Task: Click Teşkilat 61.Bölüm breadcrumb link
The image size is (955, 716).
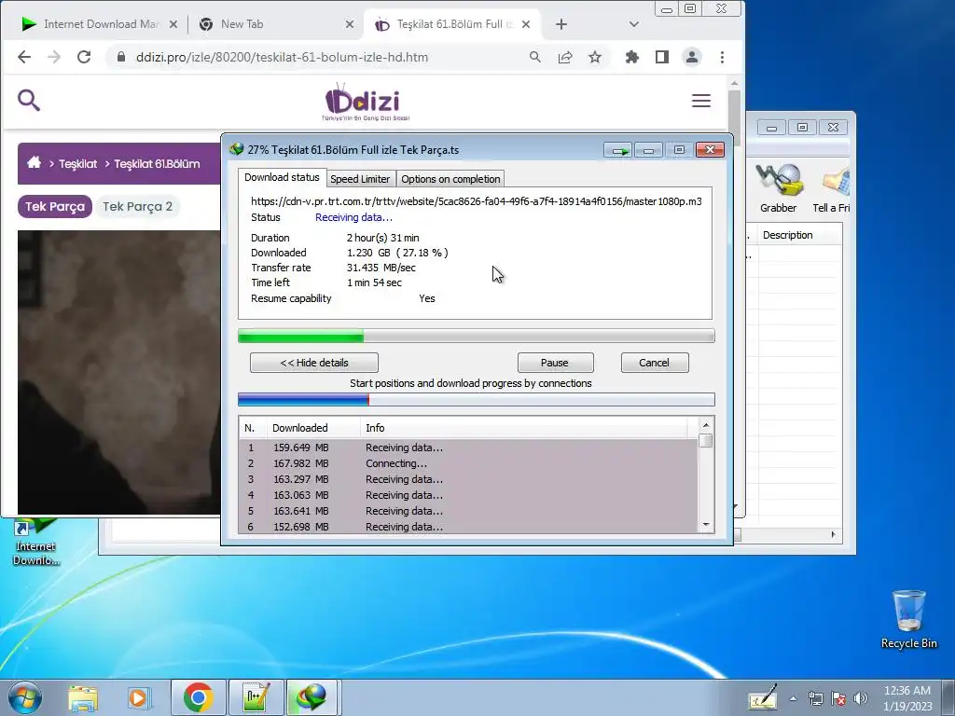Action: coord(157,164)
